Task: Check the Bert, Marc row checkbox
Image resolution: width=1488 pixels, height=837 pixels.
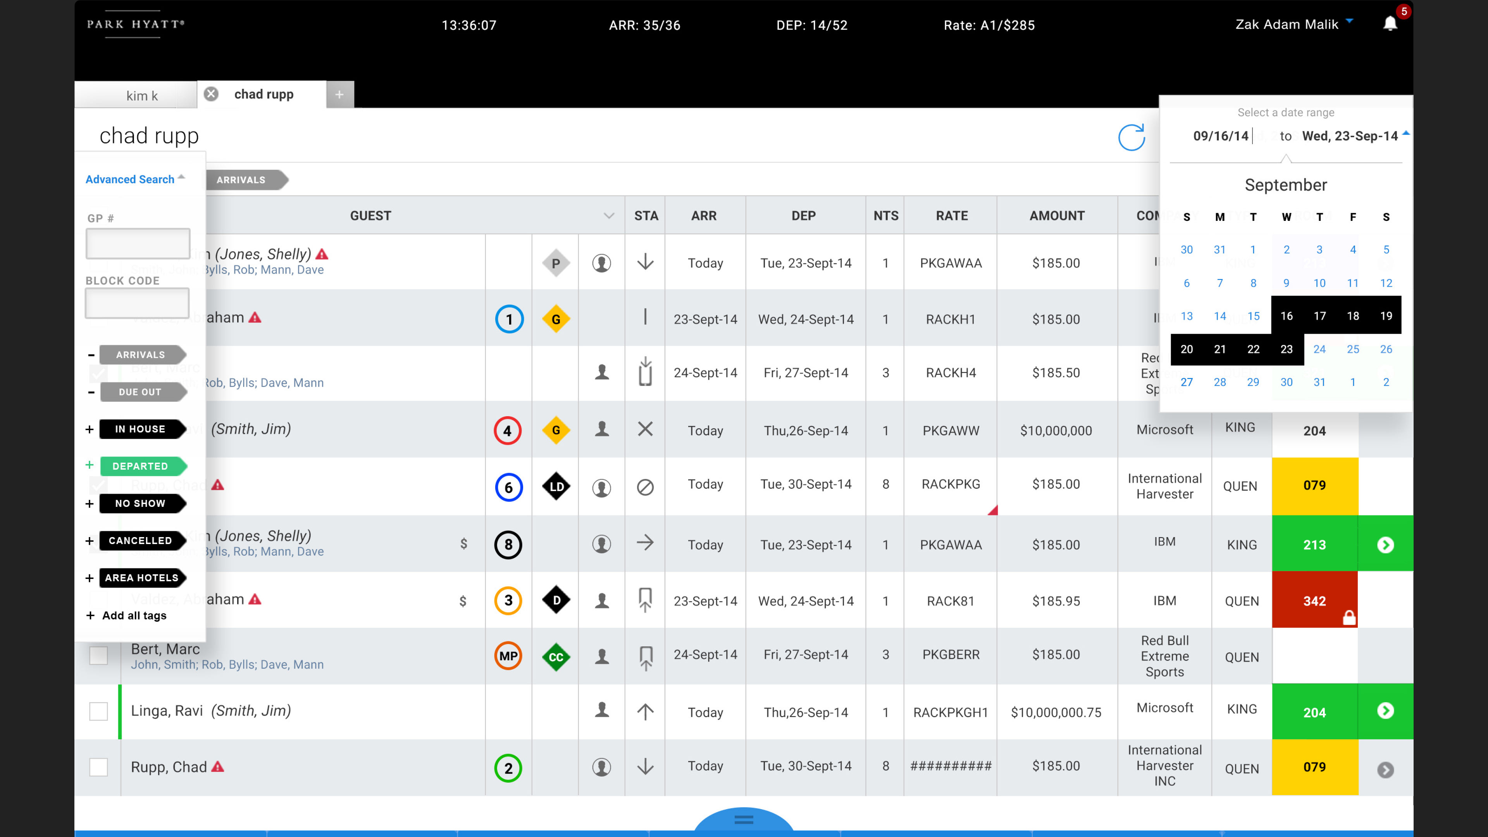Action: (x=98, y=655)
